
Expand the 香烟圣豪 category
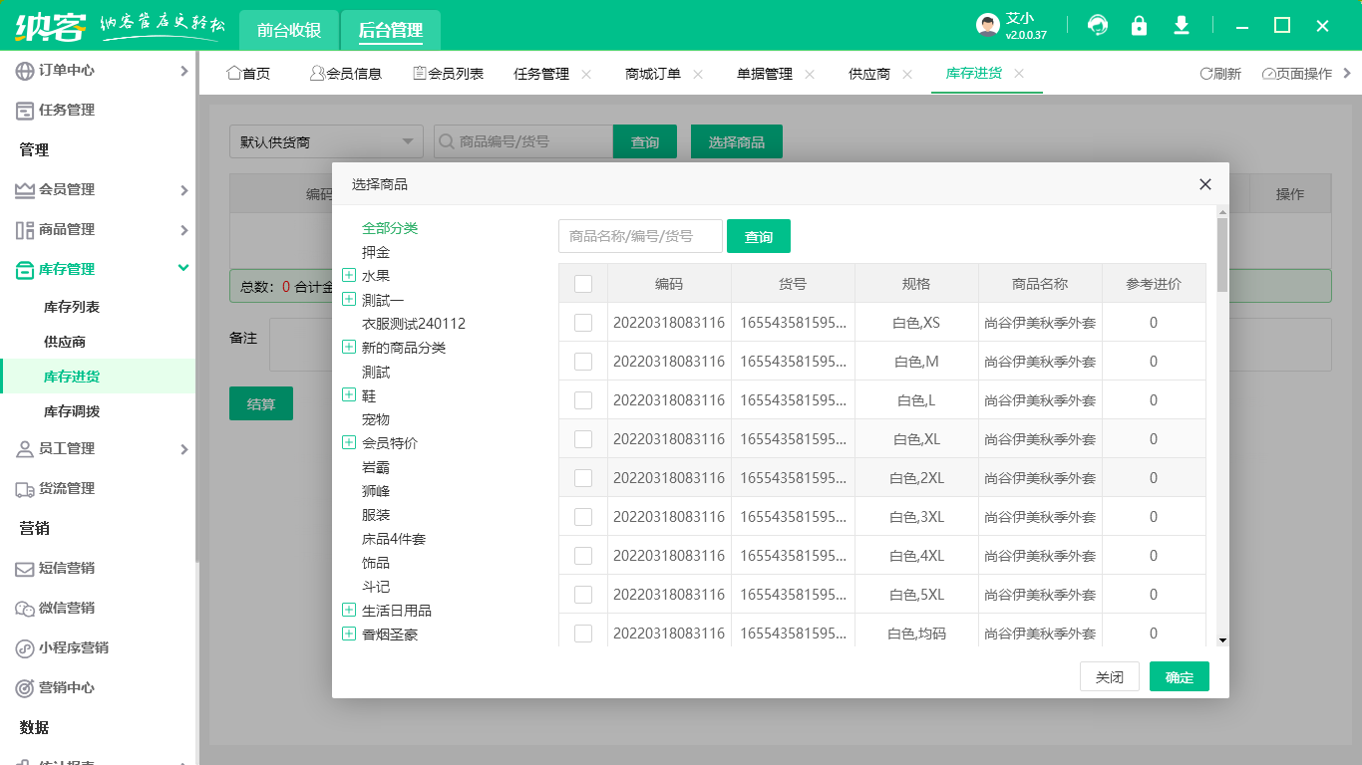coord(349,634)
